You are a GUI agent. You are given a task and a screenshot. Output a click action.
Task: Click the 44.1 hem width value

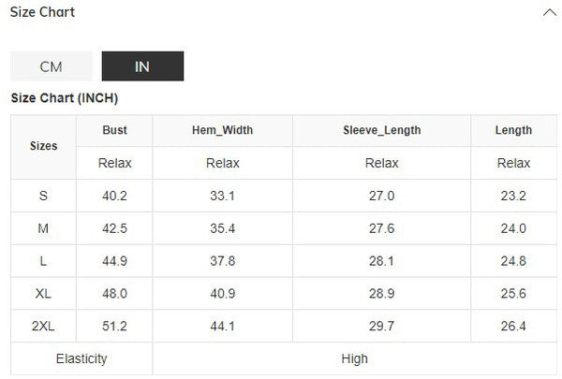pyautogui.click(x=222, y=327)
